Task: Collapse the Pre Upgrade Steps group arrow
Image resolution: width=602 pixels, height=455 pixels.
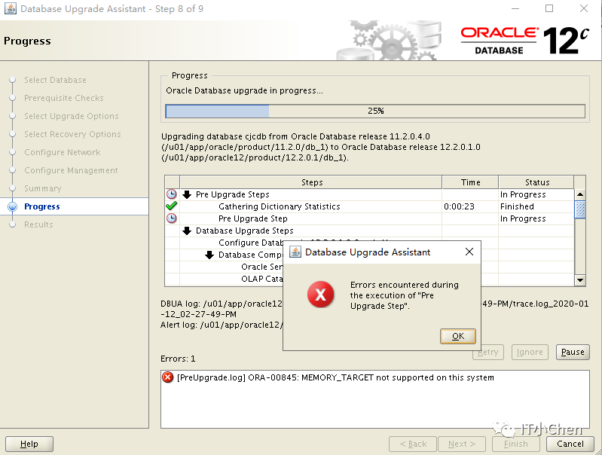Action: tap(187, 194)
